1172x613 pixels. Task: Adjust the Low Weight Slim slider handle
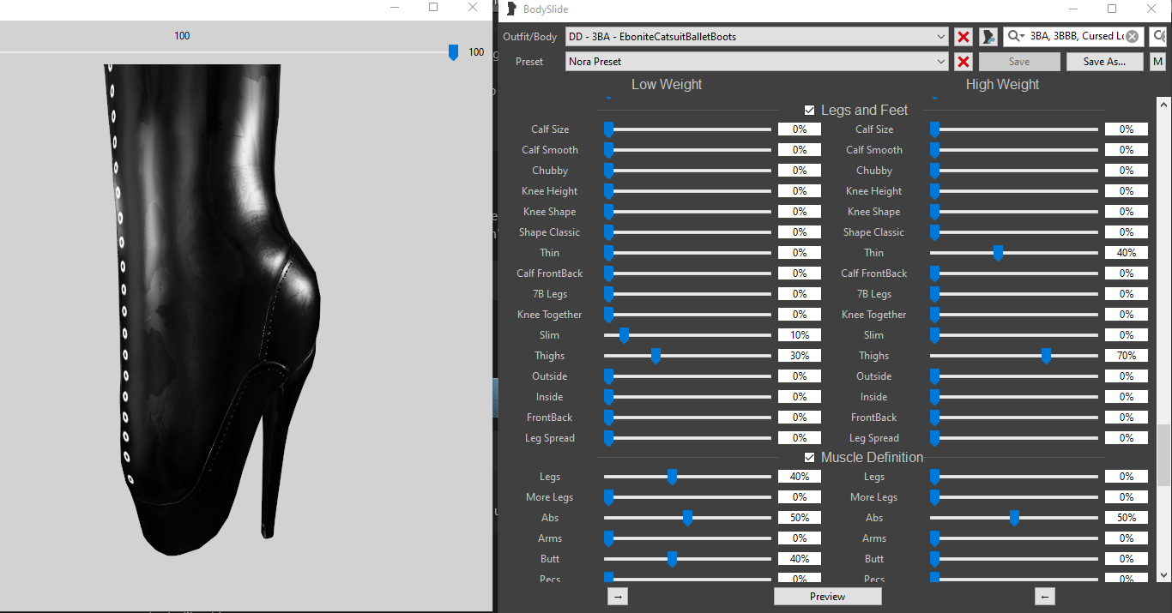click(x=624, y=335)
